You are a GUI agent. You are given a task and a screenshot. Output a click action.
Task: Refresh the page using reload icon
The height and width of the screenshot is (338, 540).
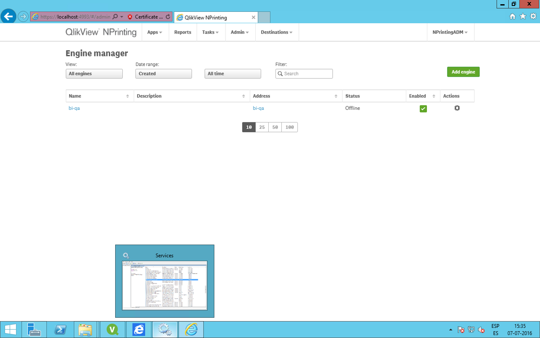tap(168, 17)
